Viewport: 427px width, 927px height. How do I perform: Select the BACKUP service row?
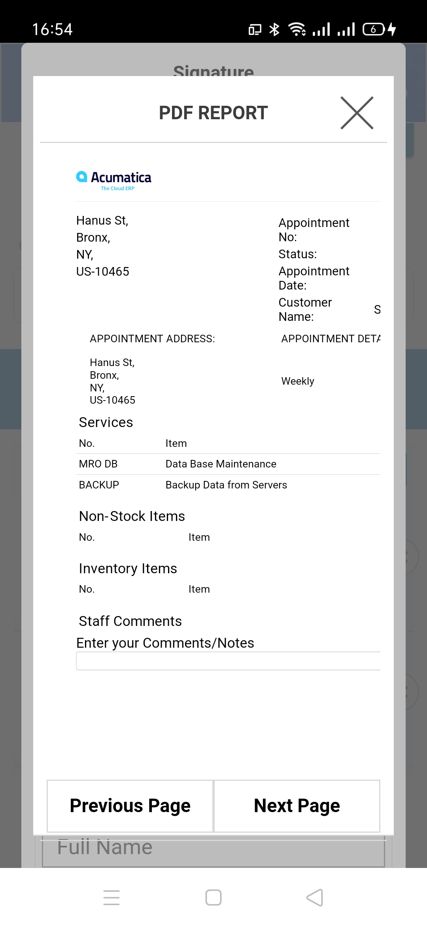pos(99,485)
